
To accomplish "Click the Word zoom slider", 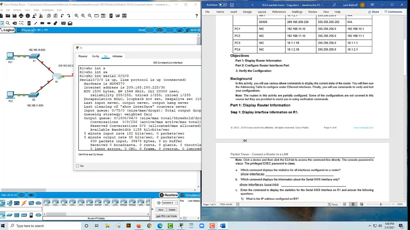I will [x=381, y=204].
